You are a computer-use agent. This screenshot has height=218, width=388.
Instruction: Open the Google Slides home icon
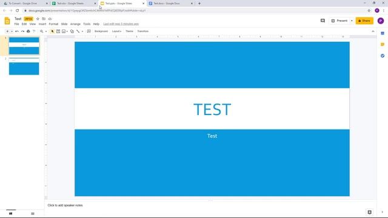point(7,21)
